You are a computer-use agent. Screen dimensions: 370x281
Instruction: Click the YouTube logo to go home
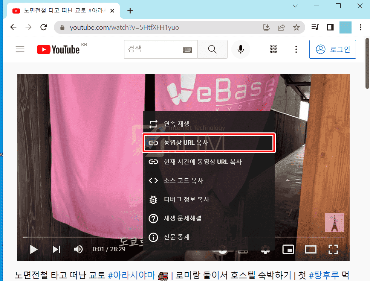[58, 49]
